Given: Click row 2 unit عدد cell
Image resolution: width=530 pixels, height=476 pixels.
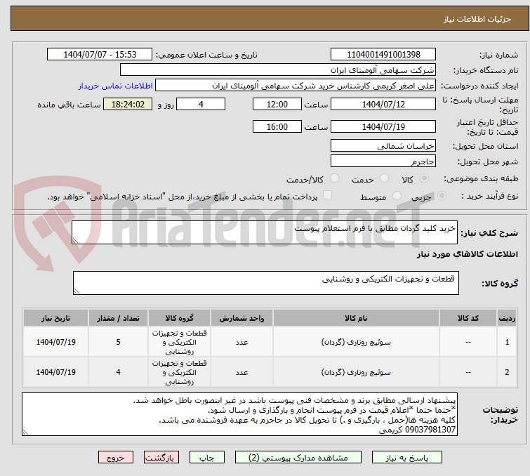Looking at the screenshot, I should 241,372.
